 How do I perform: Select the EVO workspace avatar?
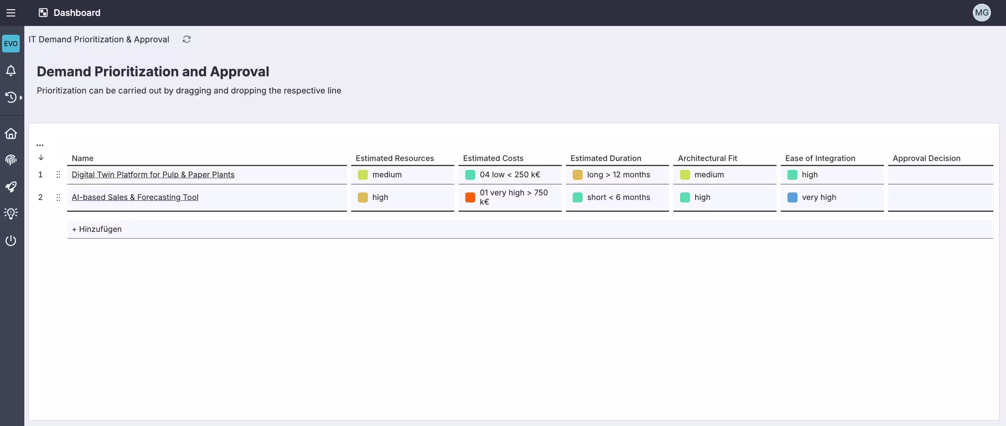pos(11,43)
